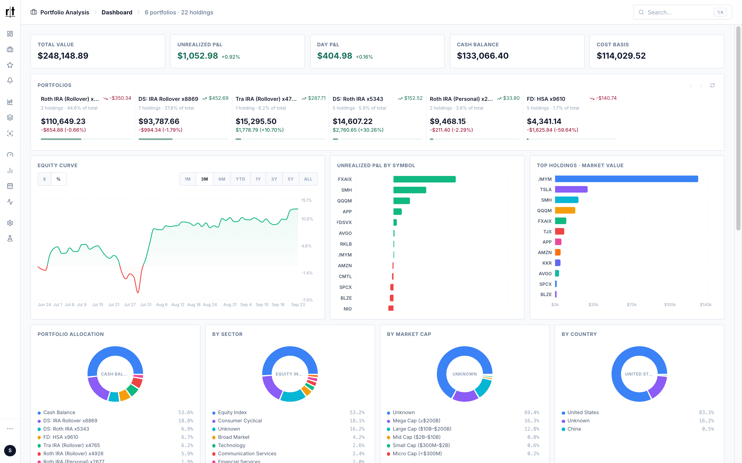Switch equity curve to percent mode

pyautogui.click(x=58, y=179)
